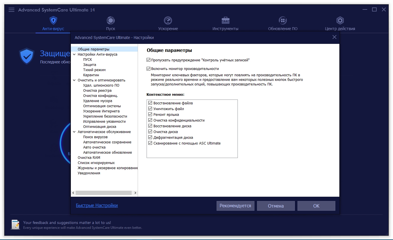Collapse Автоматическое обслуживание tree node
The image size is (393, 240).
[x=74, y=132]
